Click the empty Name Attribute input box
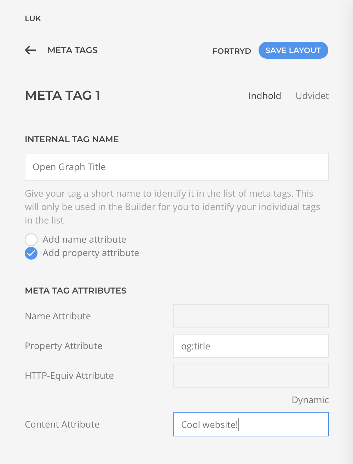The width and height of the screenshot is (353, 464). 251,316
